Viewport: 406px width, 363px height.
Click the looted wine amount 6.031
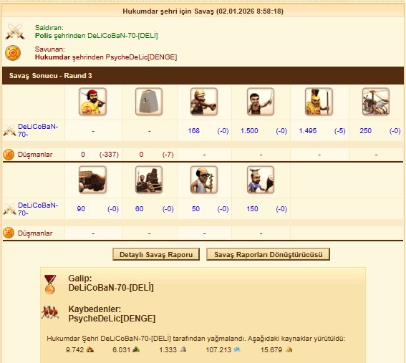point(122,350)
